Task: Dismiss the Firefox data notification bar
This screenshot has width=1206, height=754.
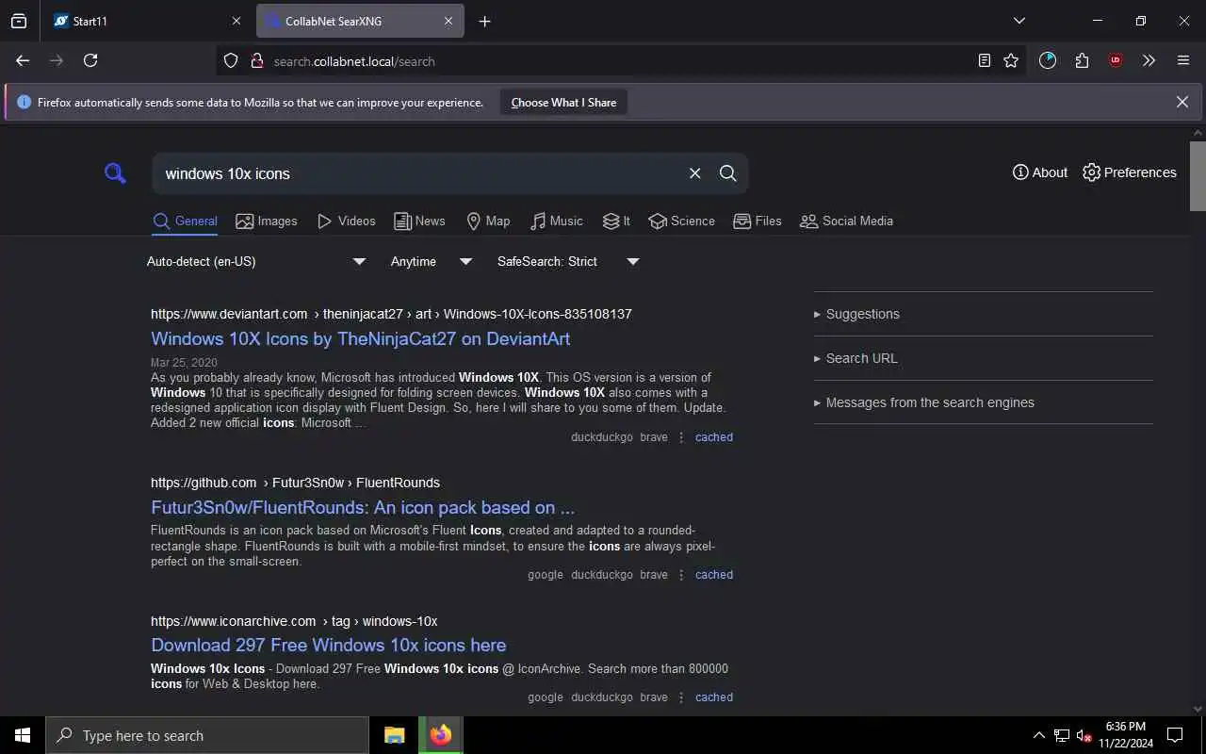Action: coord(1182,102)
